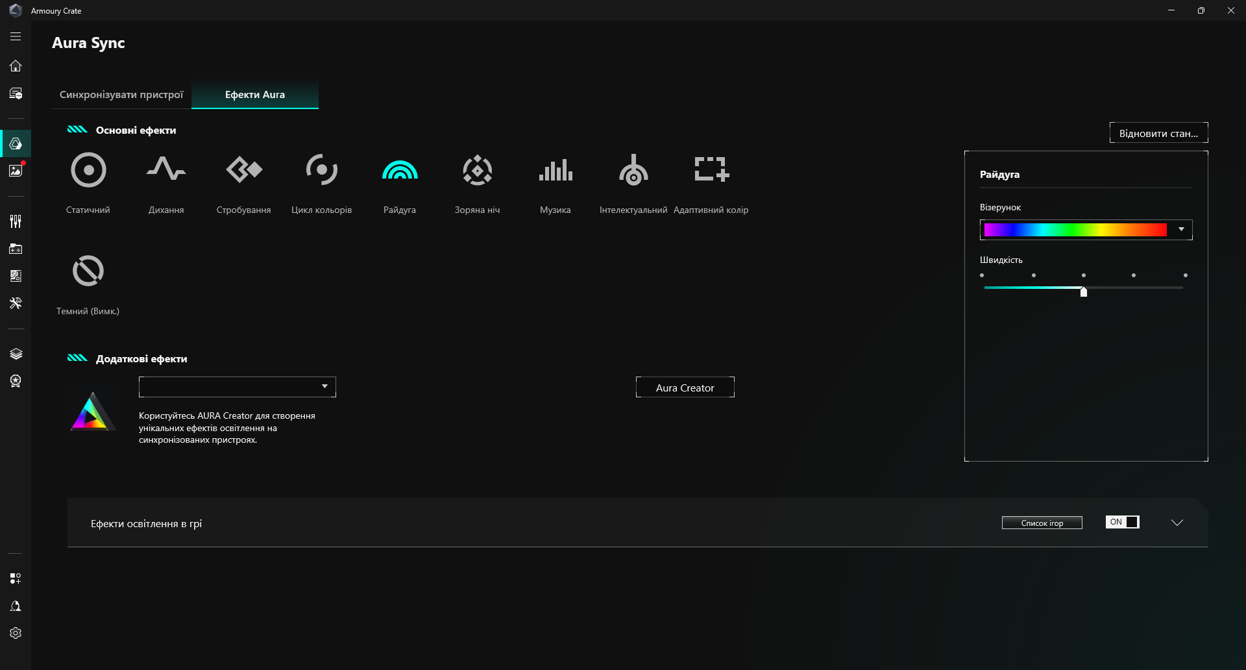
Task: Open the Візерунок rainbow direction dropdown
Action: coord(1086,229)
